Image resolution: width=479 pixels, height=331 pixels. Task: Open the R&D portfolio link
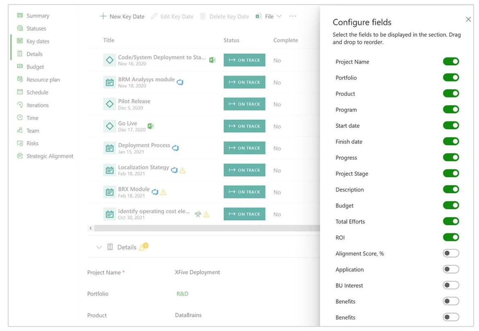pos(182,294)
